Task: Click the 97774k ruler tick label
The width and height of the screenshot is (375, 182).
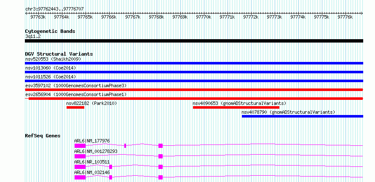Action: coord(298,17)
